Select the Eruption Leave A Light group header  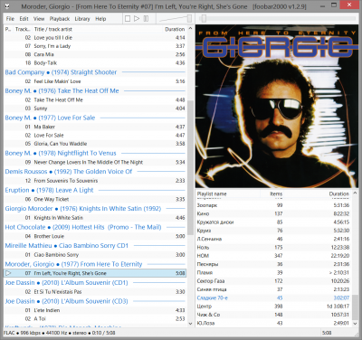49,190
